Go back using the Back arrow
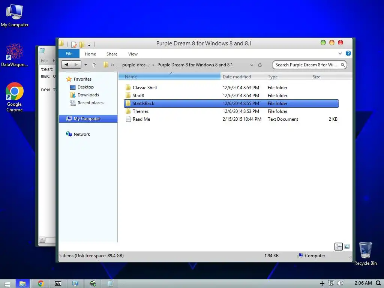 pos(66,64)
